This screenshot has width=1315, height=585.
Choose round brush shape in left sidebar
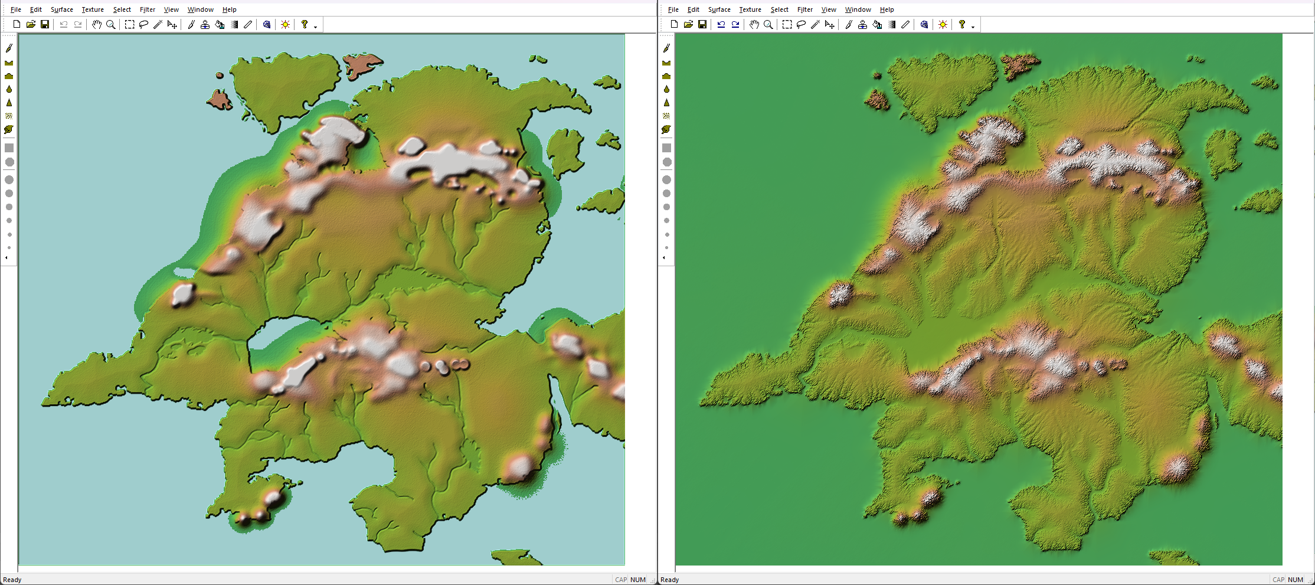9,162
